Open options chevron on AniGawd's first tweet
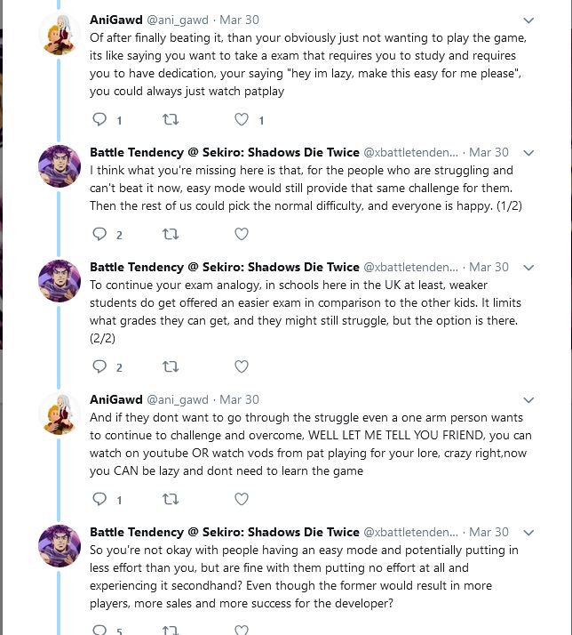Image resolution: width=572 pixels, height=635 pixels. coord(528,20)
